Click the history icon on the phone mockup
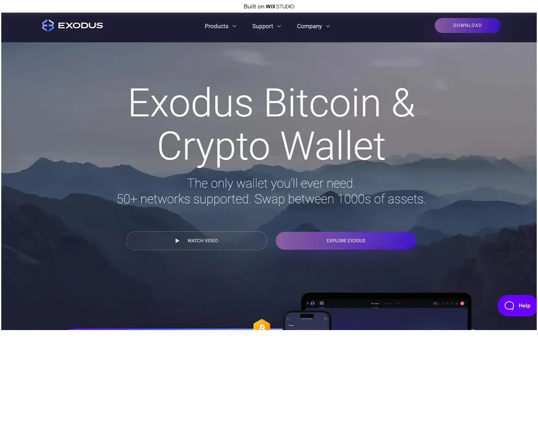Viewport: 538px width, 430px height. (325, 319)
